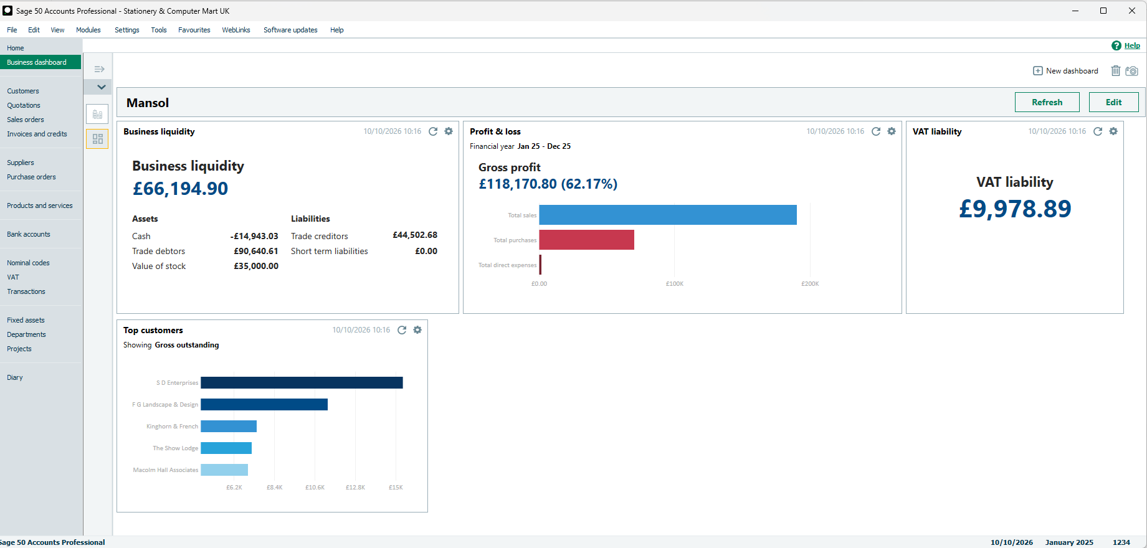Open the Modules menu
Screen dimensions: 1147x548
88,30
